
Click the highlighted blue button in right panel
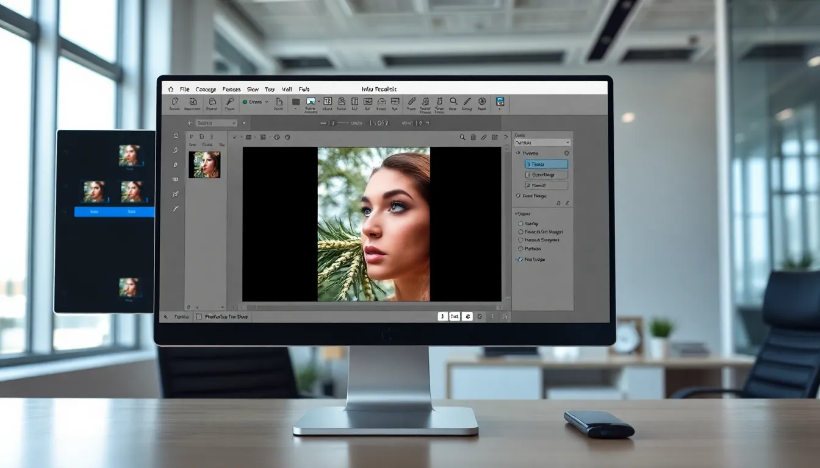point(546,164)
